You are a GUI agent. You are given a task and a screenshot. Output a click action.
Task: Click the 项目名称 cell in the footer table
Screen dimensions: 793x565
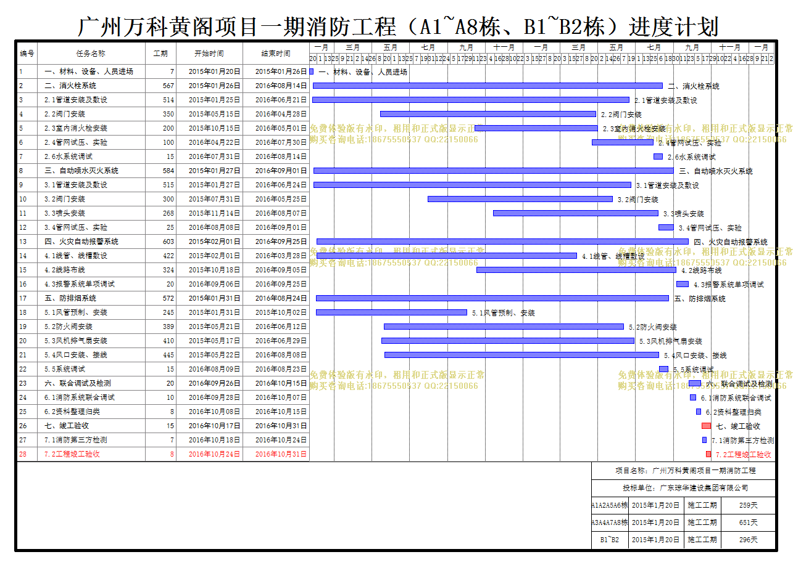[x=685, y=471]
